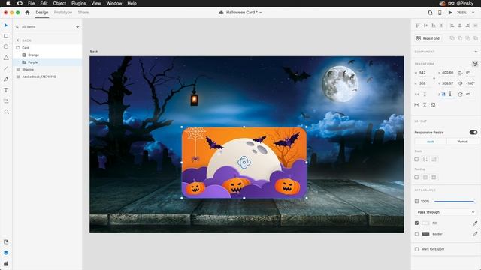The width and height of the screenshot is (481, 270).
Task: Select the Purple layer
Action: point(47,62)
